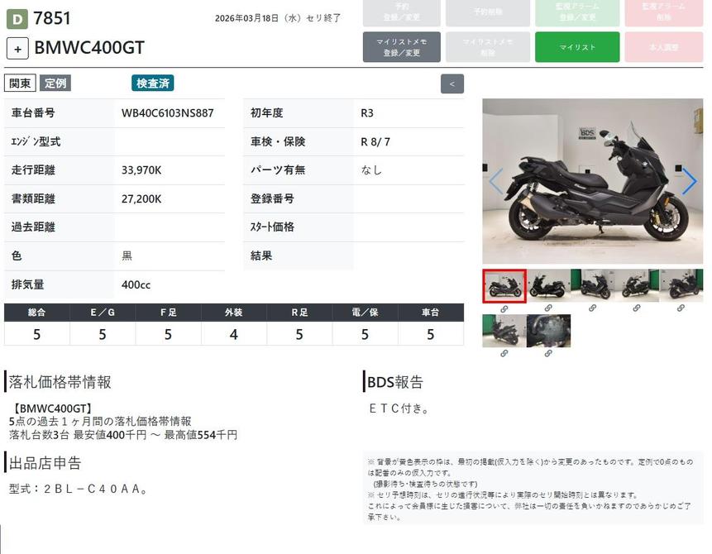Click the main motorcycle photo
Screen dimensions: 712x554
coord(592,181)
